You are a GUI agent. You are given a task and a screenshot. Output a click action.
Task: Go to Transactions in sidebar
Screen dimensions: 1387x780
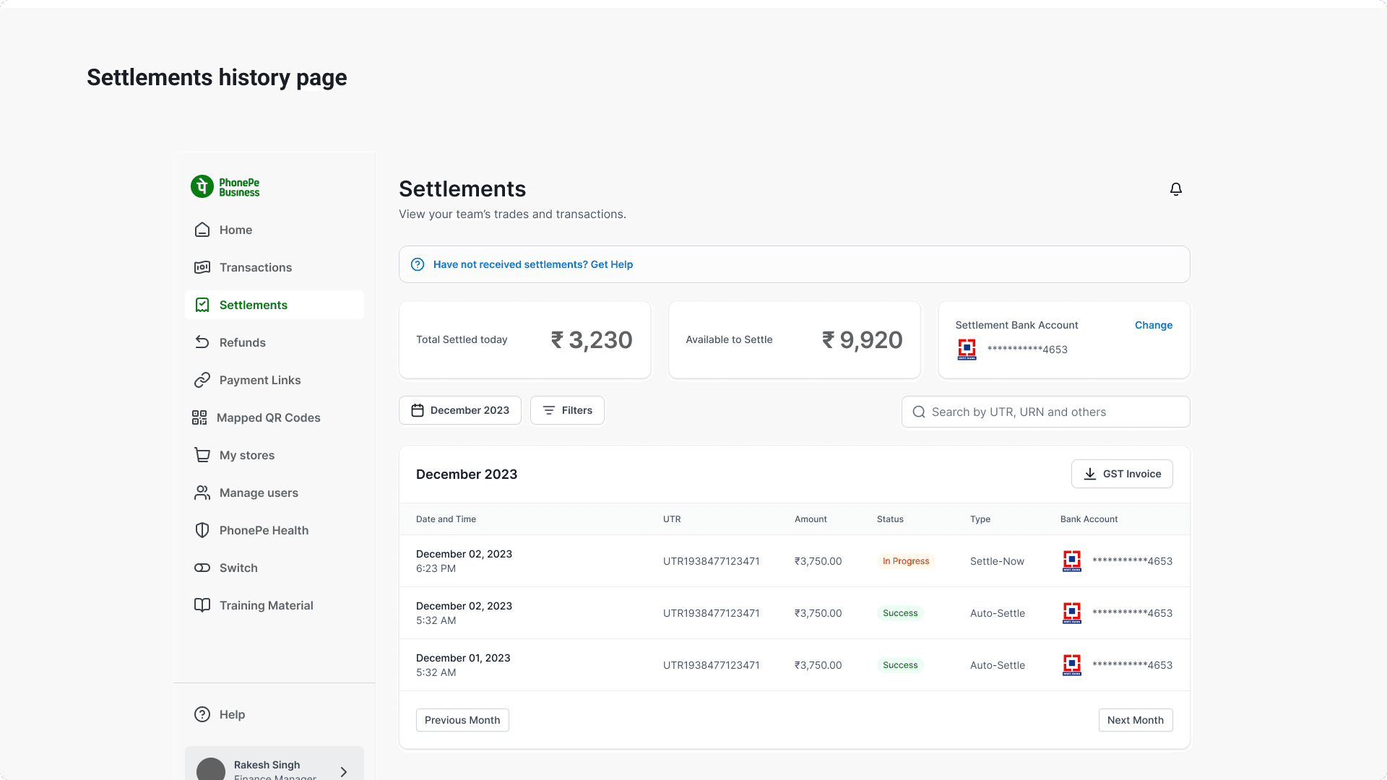(x=256, y=267)
